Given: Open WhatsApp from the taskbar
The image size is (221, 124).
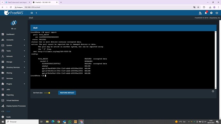Looking at the screenshot, I should click(x=70, y=122).
